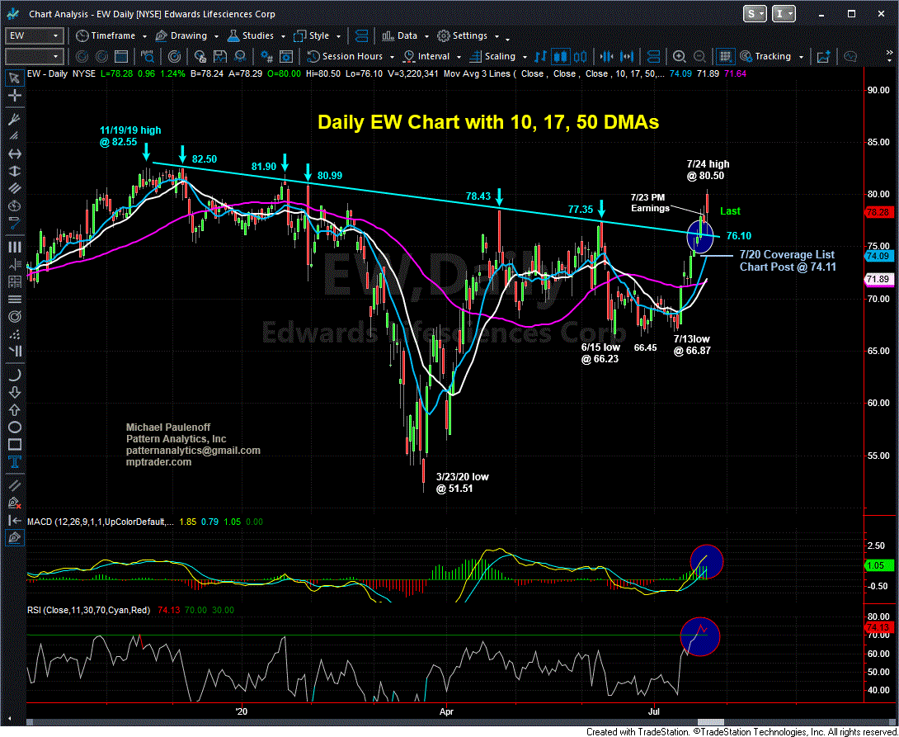Viewport: 899px width, 737px height.
Task: Click the 74.13 RSI axis value label
Action: 878,626
